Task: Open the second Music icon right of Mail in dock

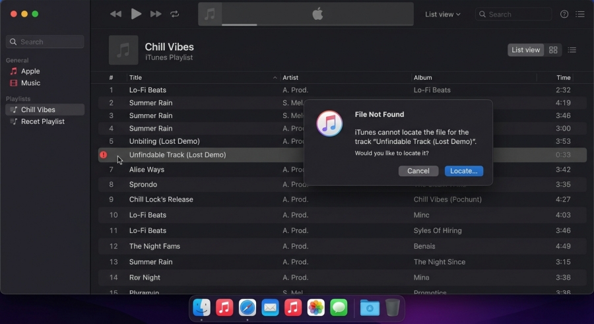Action: (x=293, y=308)
